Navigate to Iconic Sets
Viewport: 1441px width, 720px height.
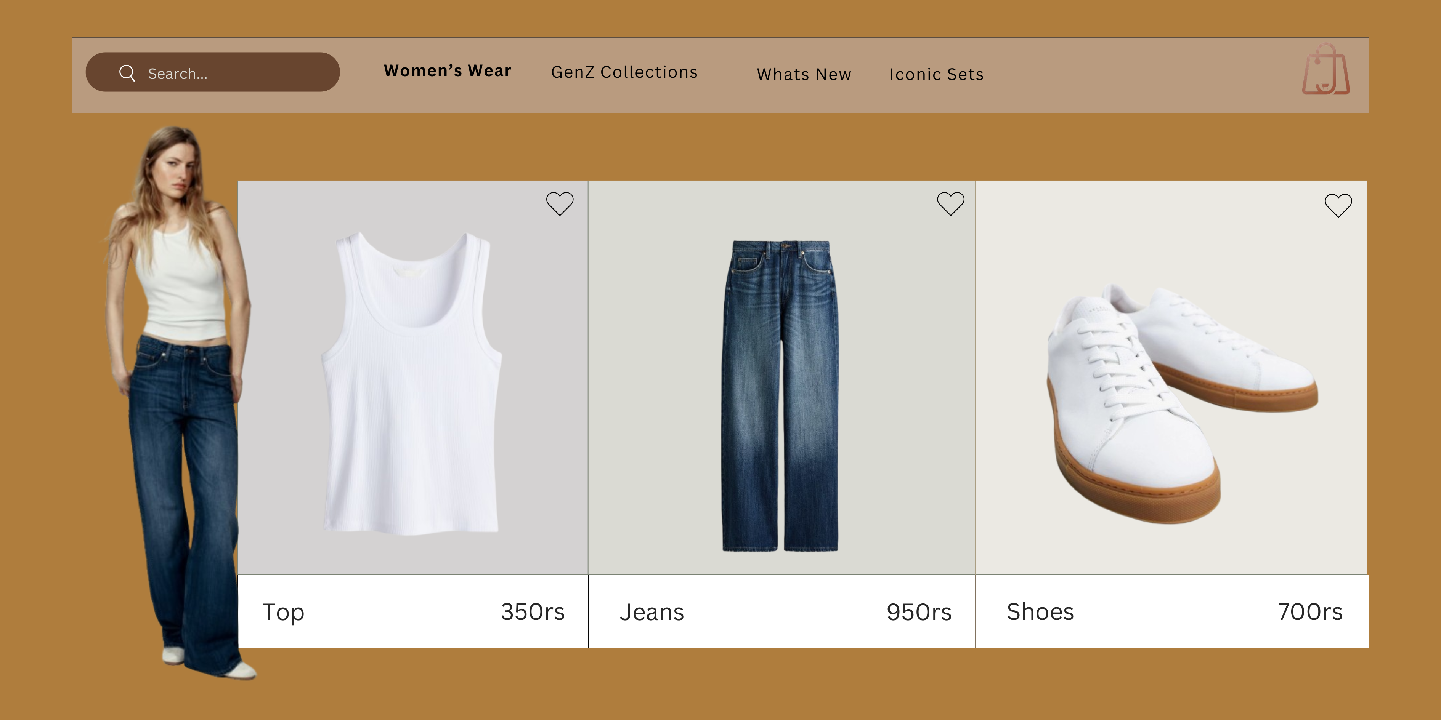tap(936, 74)
